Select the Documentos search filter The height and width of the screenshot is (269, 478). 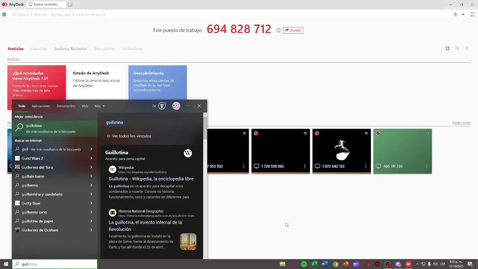[x=66, y=106]
